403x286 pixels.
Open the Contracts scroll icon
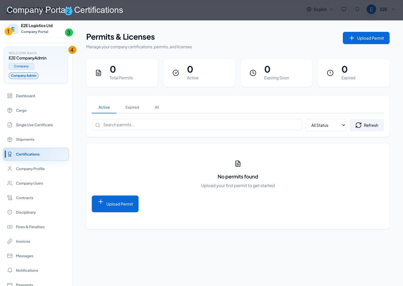point(10,198)
